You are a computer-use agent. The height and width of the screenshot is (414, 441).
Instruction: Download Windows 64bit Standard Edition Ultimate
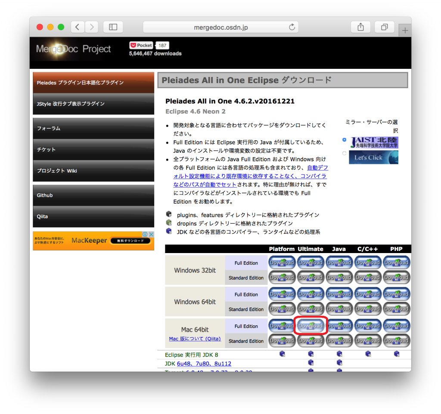click(x=311, y=309)
